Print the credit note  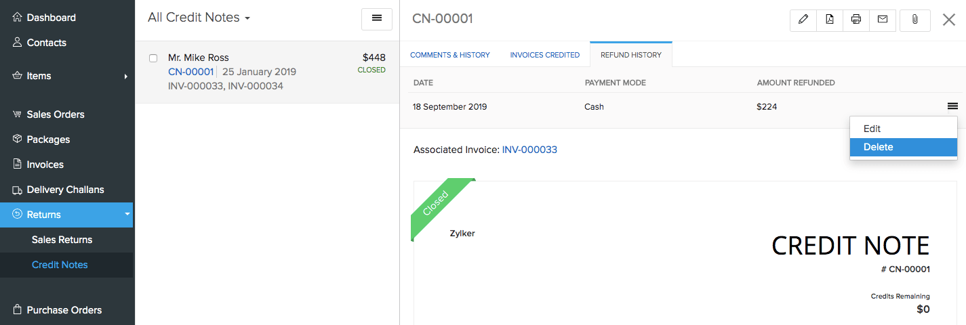[x=856, y=20]
